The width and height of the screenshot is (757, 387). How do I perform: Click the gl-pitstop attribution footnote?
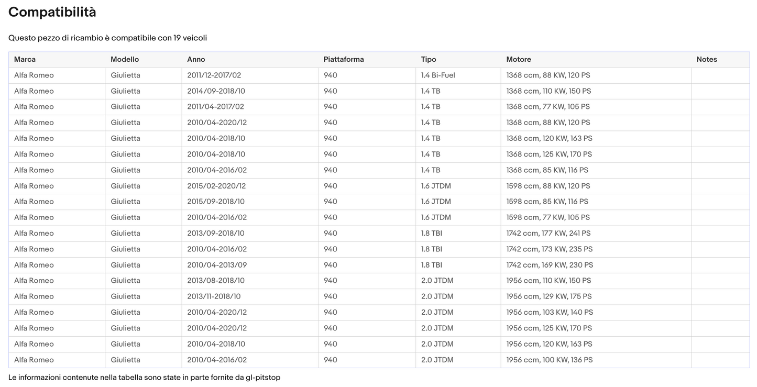144,377
